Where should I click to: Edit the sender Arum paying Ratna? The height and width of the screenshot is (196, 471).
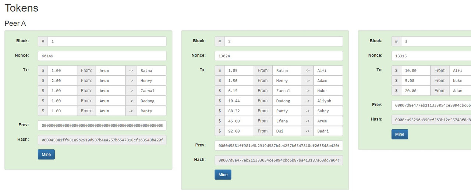pos(110,70)
